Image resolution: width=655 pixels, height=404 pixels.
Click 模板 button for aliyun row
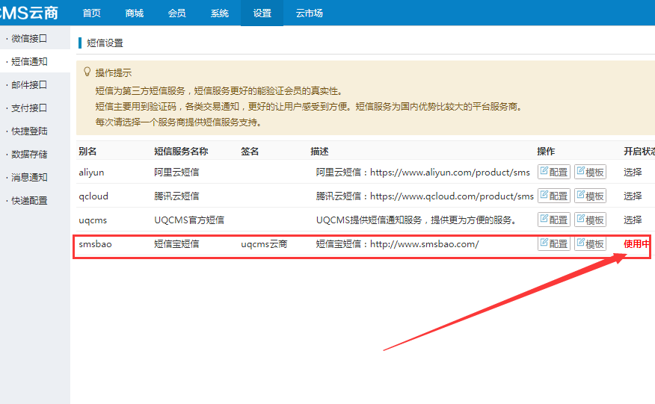(x=590, y=172)
